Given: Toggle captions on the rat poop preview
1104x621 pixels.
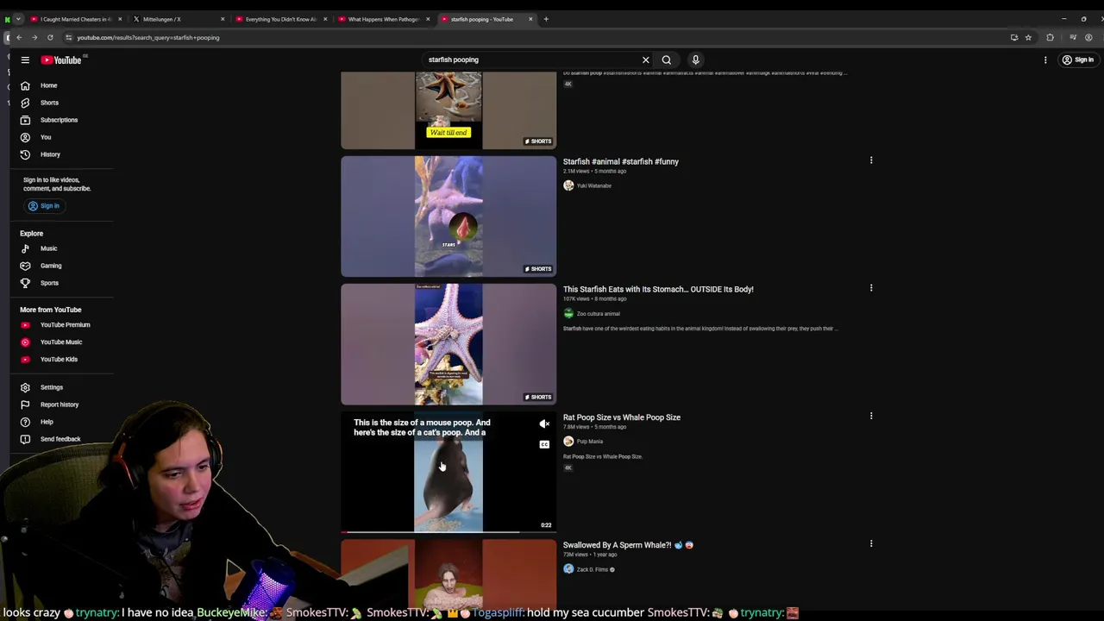Looking at the screenshot, I should click(544, 444).
